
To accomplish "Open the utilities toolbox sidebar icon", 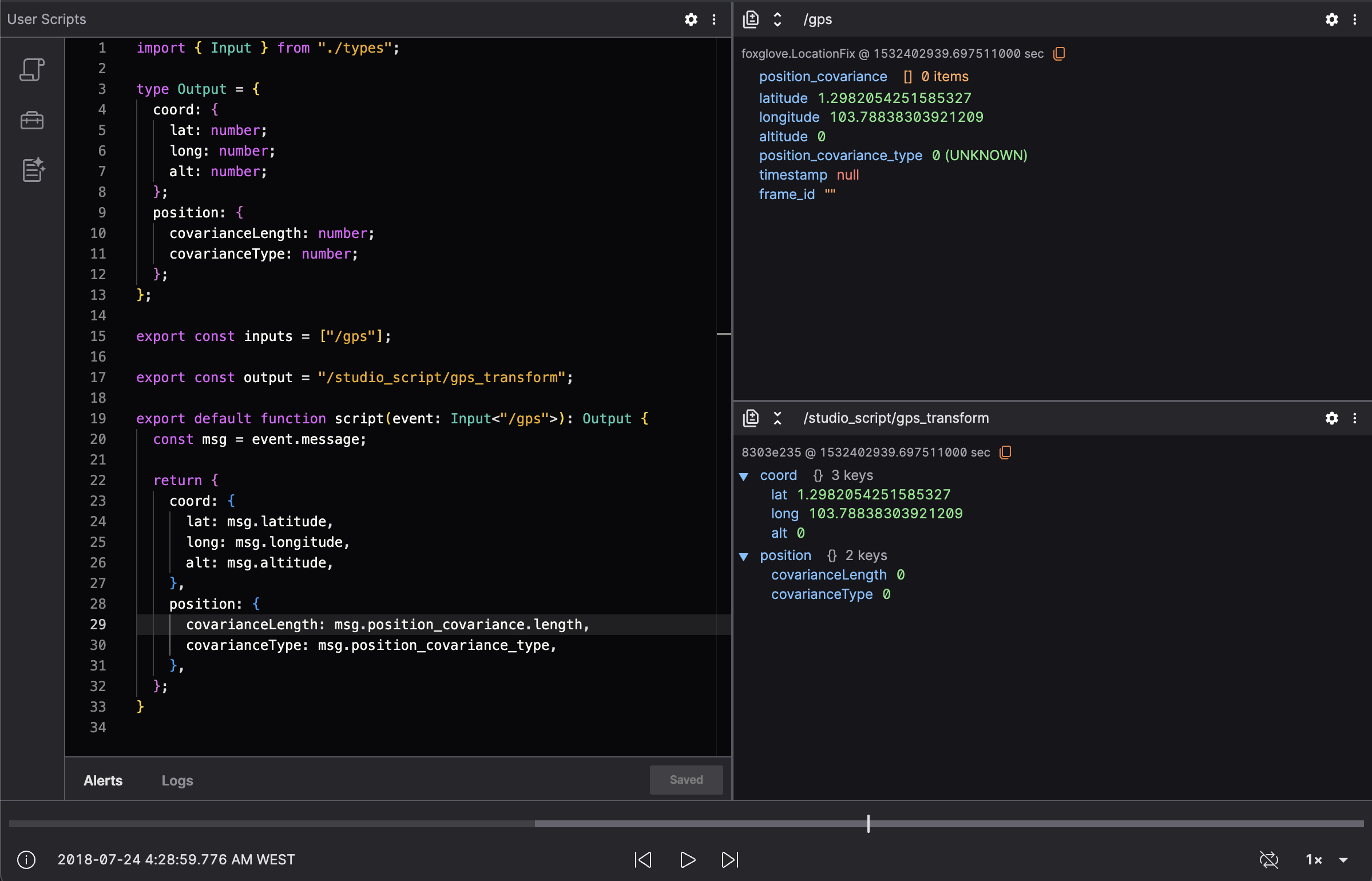I will click(32, 120).
